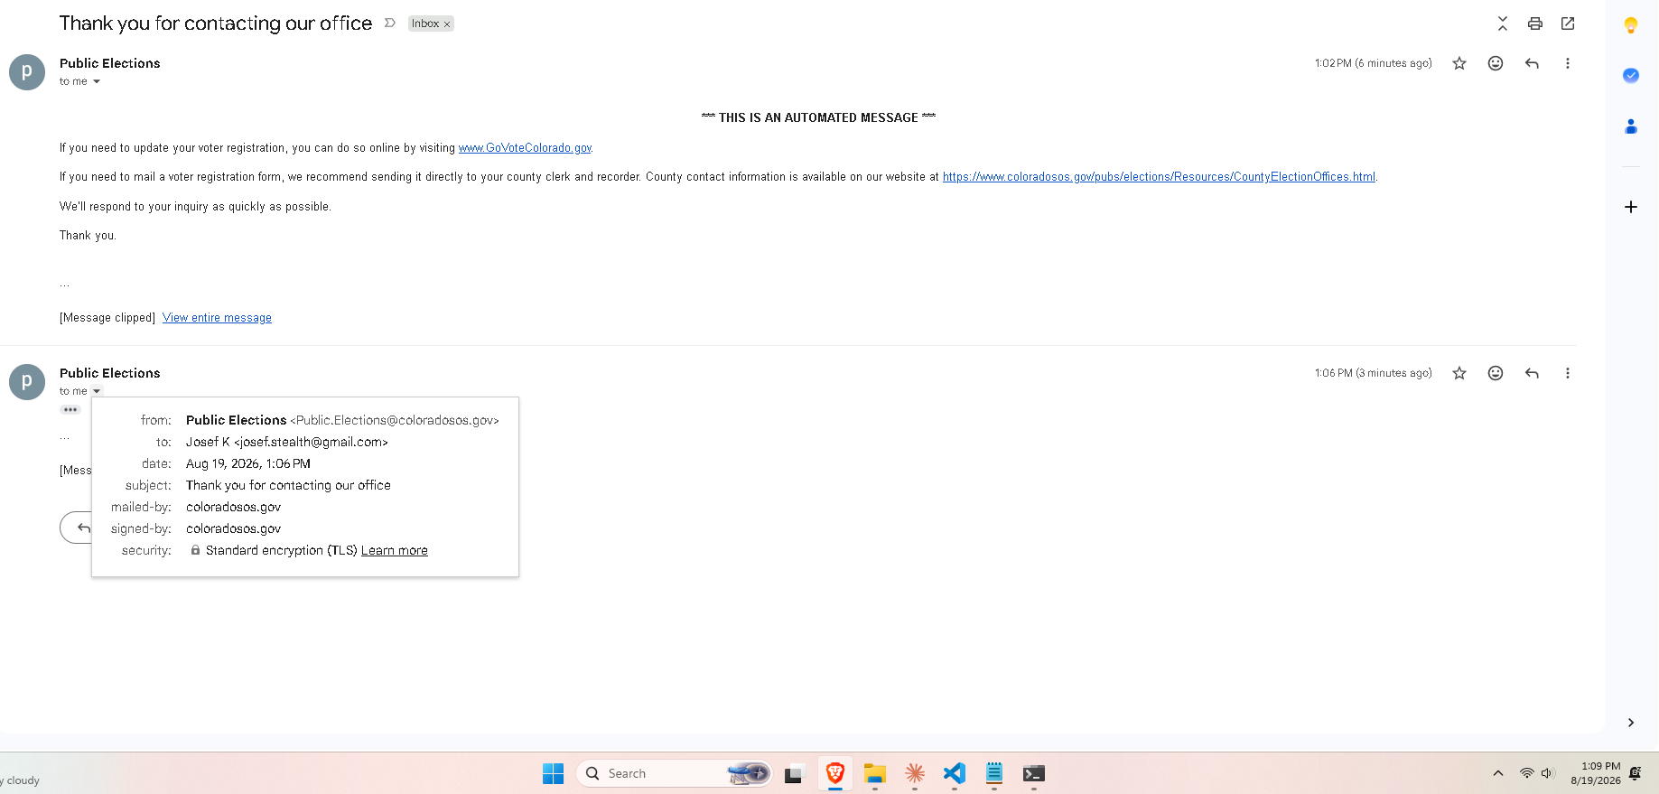Open Visual Studio Code from taskbar

955,773
